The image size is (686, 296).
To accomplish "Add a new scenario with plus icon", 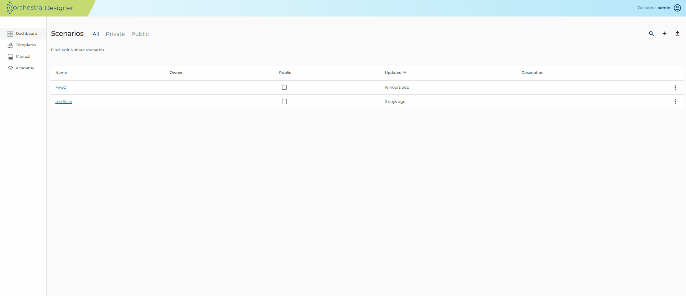I will click(664, 33).
